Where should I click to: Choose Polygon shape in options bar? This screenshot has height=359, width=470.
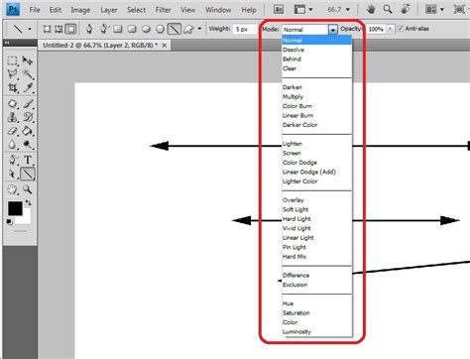tap(160, 29)
